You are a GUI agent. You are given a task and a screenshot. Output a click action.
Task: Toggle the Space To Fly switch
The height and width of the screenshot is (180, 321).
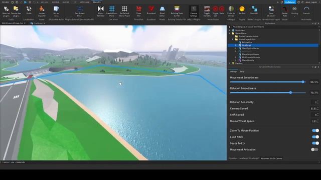(315, 143)
